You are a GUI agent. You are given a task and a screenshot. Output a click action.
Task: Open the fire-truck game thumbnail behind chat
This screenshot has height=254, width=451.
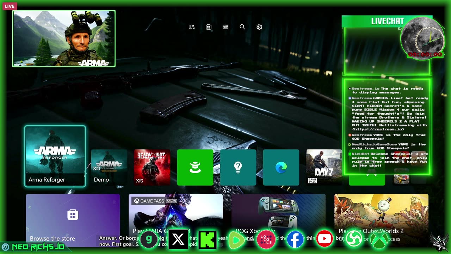[x=401, y=176]
